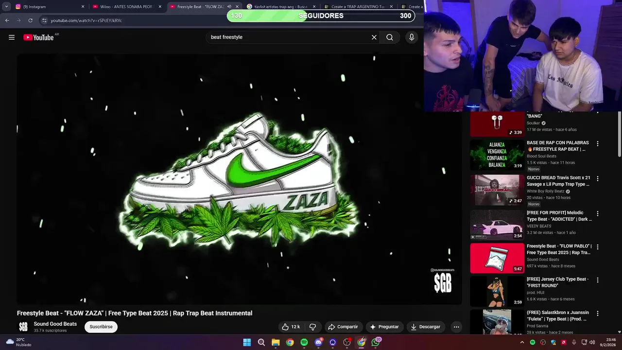The height and width of the screenshot is (350, 622).
Task: Open Spotify from the taskbar
Action: tap(304, 342)
